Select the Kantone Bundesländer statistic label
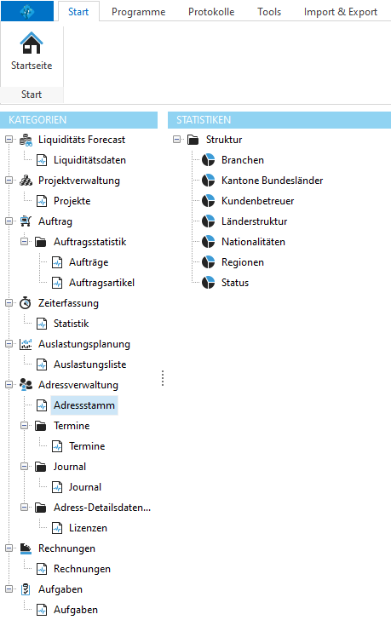391x620 pixels. pos(272,181)
